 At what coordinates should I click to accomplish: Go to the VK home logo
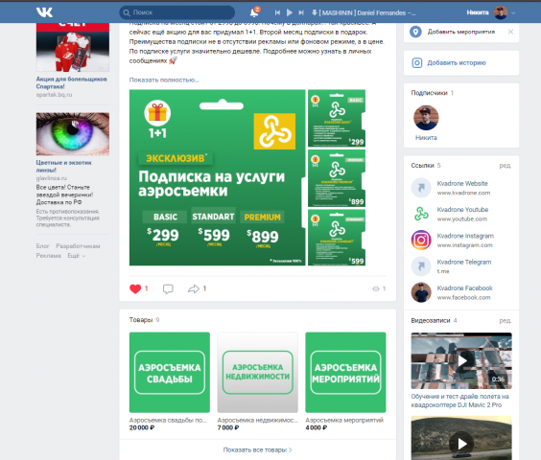click(x=44, y=12)
